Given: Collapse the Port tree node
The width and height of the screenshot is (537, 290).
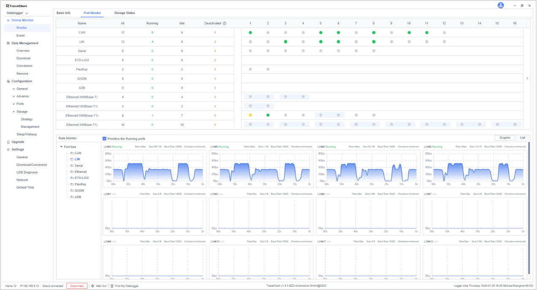Looking at the screenshot, I should point(61,147).
